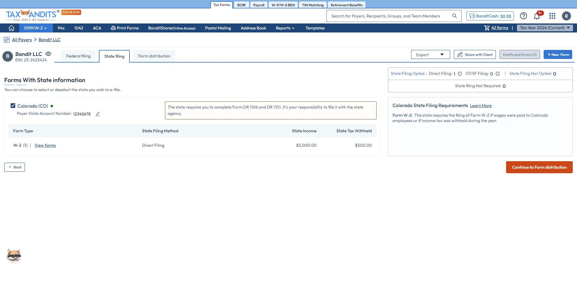This screenshot has width=577, height=286.
Task: Open the raccoon chat assistant icon
Action: point(14,256)
